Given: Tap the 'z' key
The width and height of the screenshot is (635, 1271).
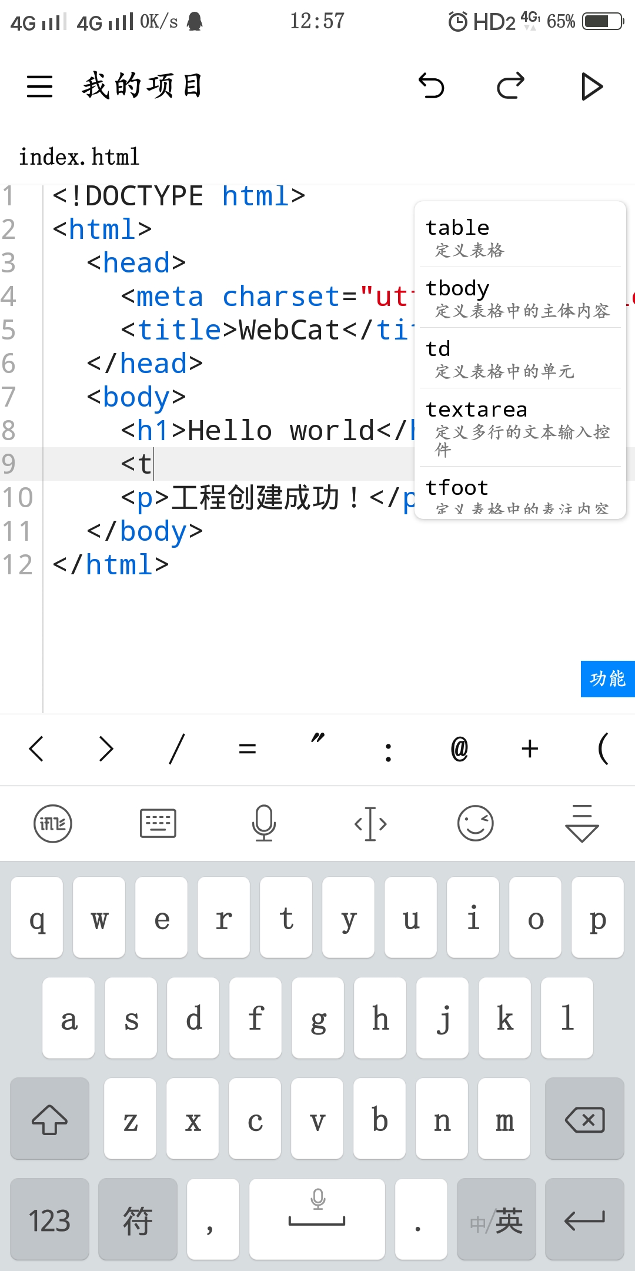Looking at the screenshot, I should pyautogui.click(x=131, y=1119).
